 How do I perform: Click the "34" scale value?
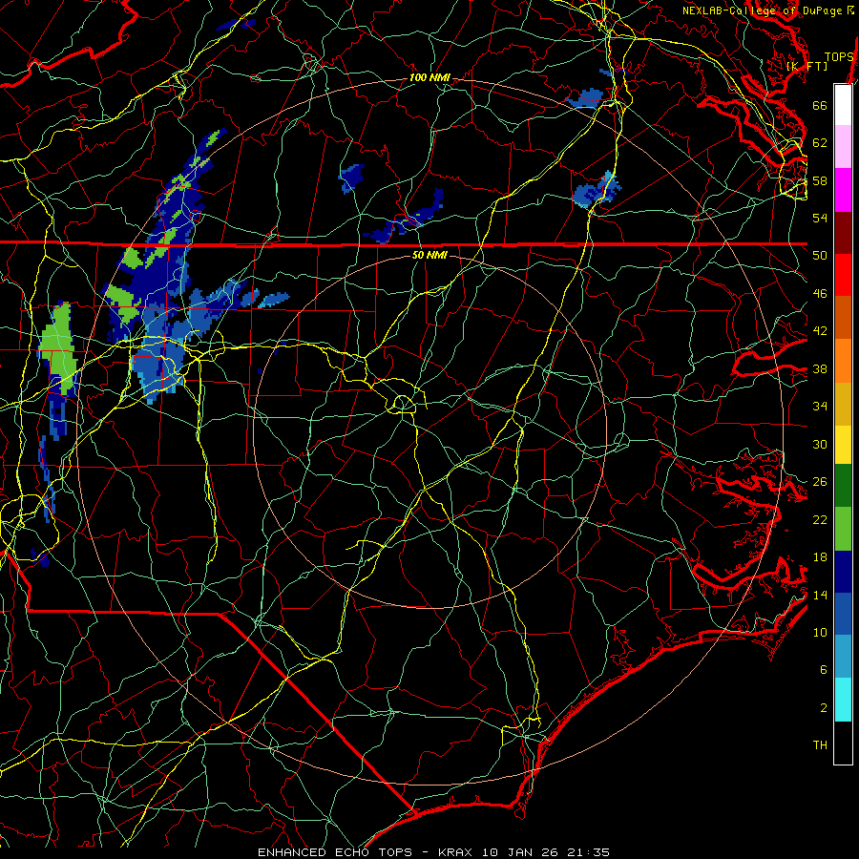pos(820,407)
